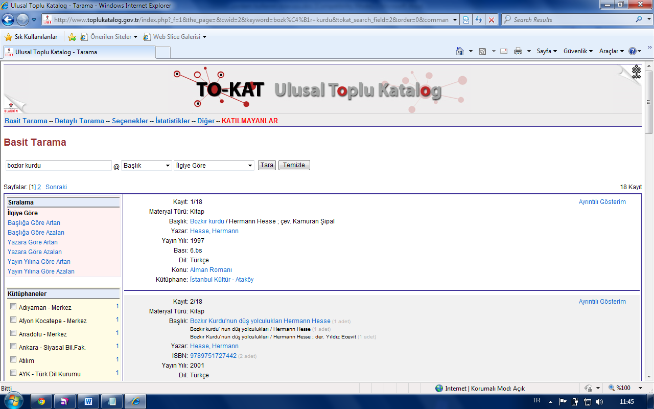This screenshot has width=654, height=409.
Task: Open the Internet Explorer taskbar button
Action: [135, 401]
